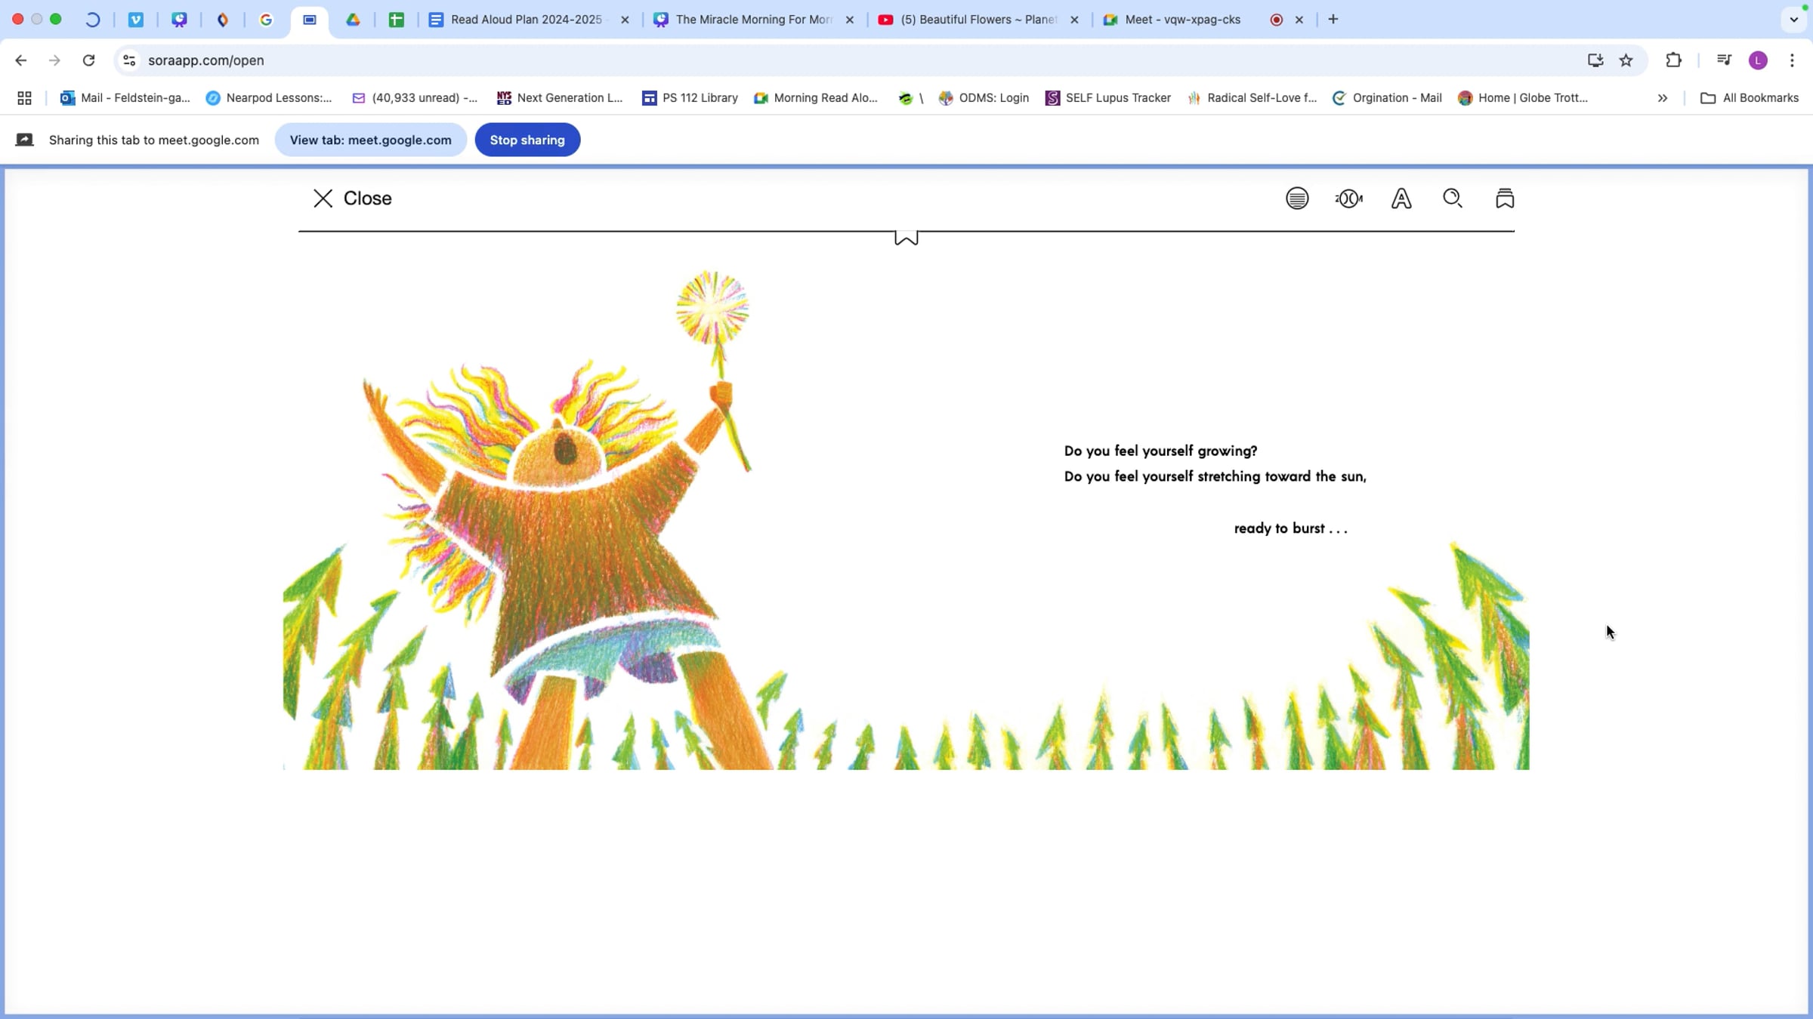Open the ODMS: Login bookmark

tap(984, 98)
